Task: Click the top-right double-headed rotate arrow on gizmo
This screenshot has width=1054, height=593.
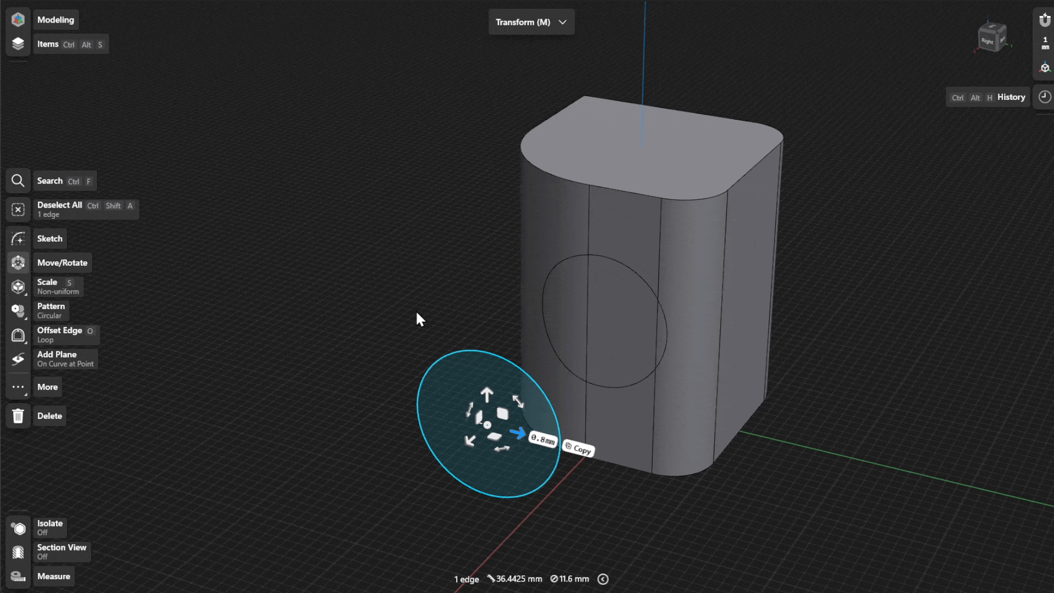Action: (518, 401)
